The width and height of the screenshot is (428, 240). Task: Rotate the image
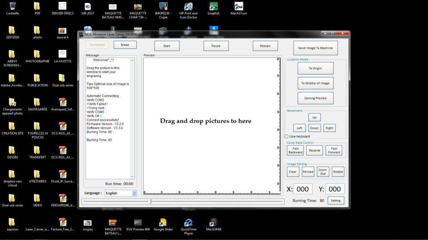(x=338, y=172)
